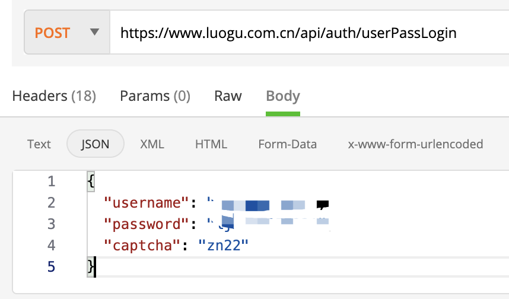Click line number 4 in the gutter
This screenshot has width=509, height=299.
point(51,246)
